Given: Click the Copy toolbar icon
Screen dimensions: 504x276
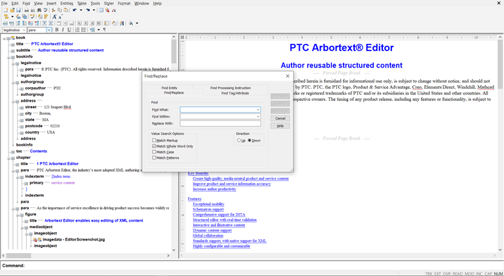Looking at the screenshot, I should [x=60, y=10].
